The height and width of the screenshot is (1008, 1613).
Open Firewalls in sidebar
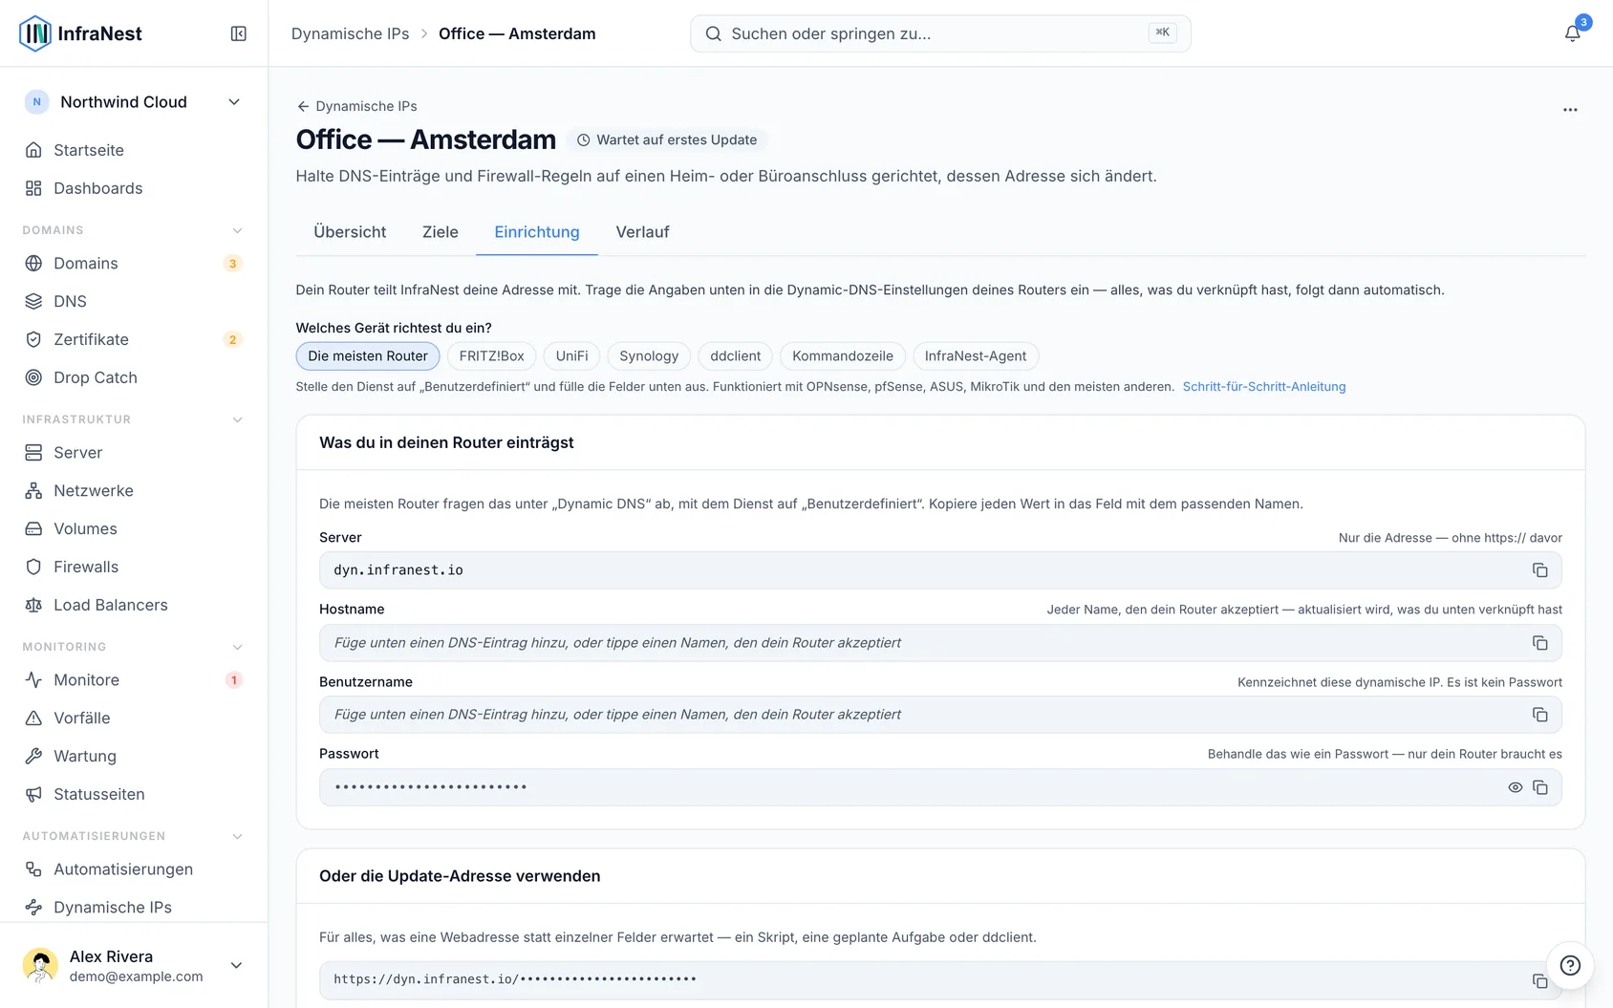(x=134, y=568)
